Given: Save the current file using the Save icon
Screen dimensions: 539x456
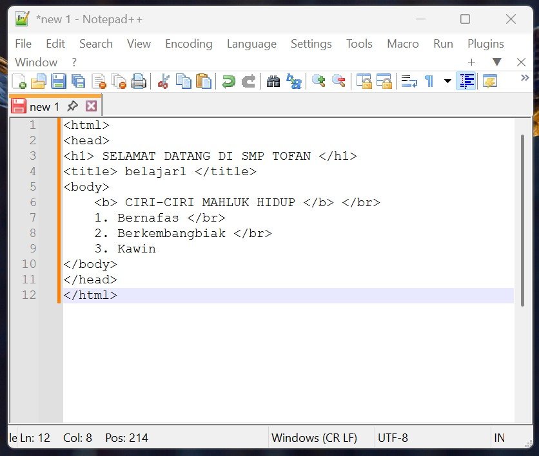Looking at the screenshot, I should tap(59, 81).
